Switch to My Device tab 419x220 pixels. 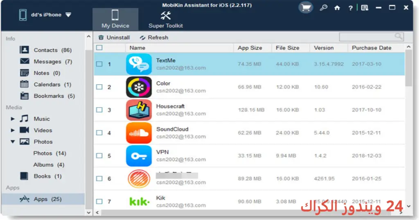tap(115, 19)
